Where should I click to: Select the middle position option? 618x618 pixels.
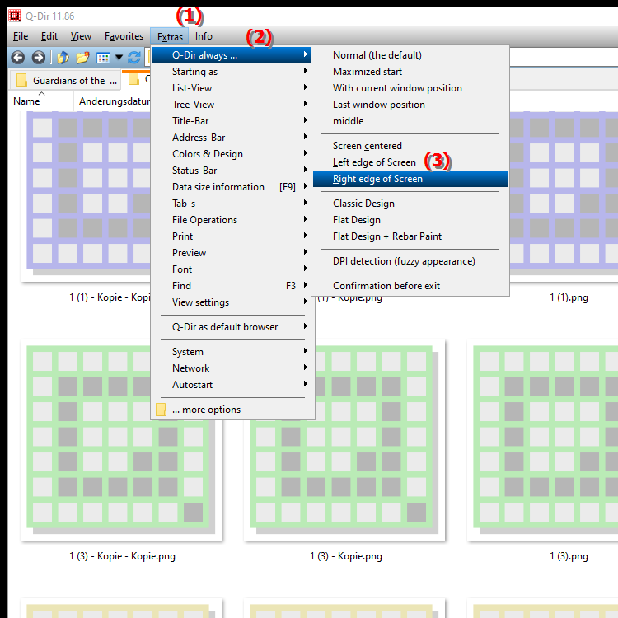(x=410, y=121)
